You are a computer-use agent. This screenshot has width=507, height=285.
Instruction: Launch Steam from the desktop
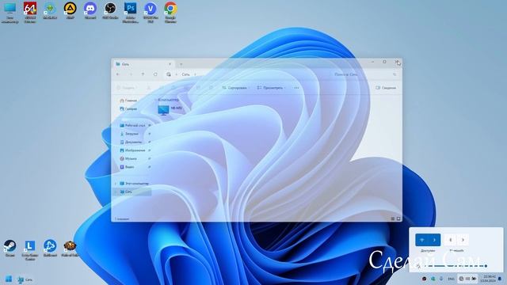(x=10, y=248)
